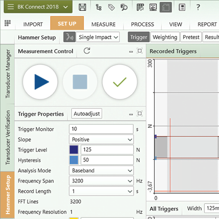Open the hierarchy tree icon in toolbar
219x219 pixels.
pyautogui.click(x=99, y=7)
